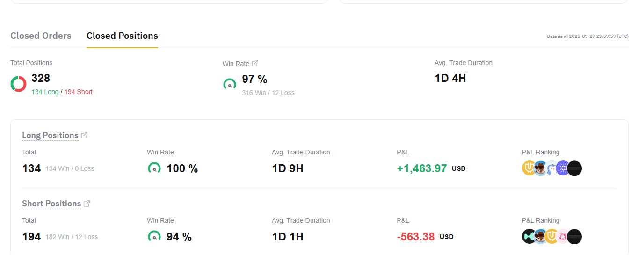Click the external link icon next to Long Positions
This screenshot has height=255, width=638.
pos(84,135)
